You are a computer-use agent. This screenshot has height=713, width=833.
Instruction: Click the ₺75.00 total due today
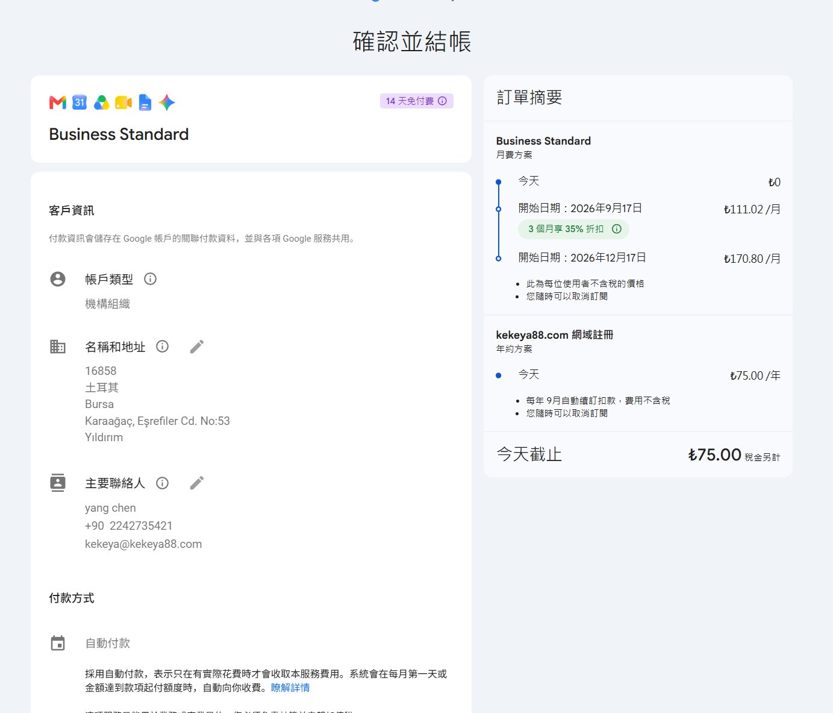pos(715,454)
